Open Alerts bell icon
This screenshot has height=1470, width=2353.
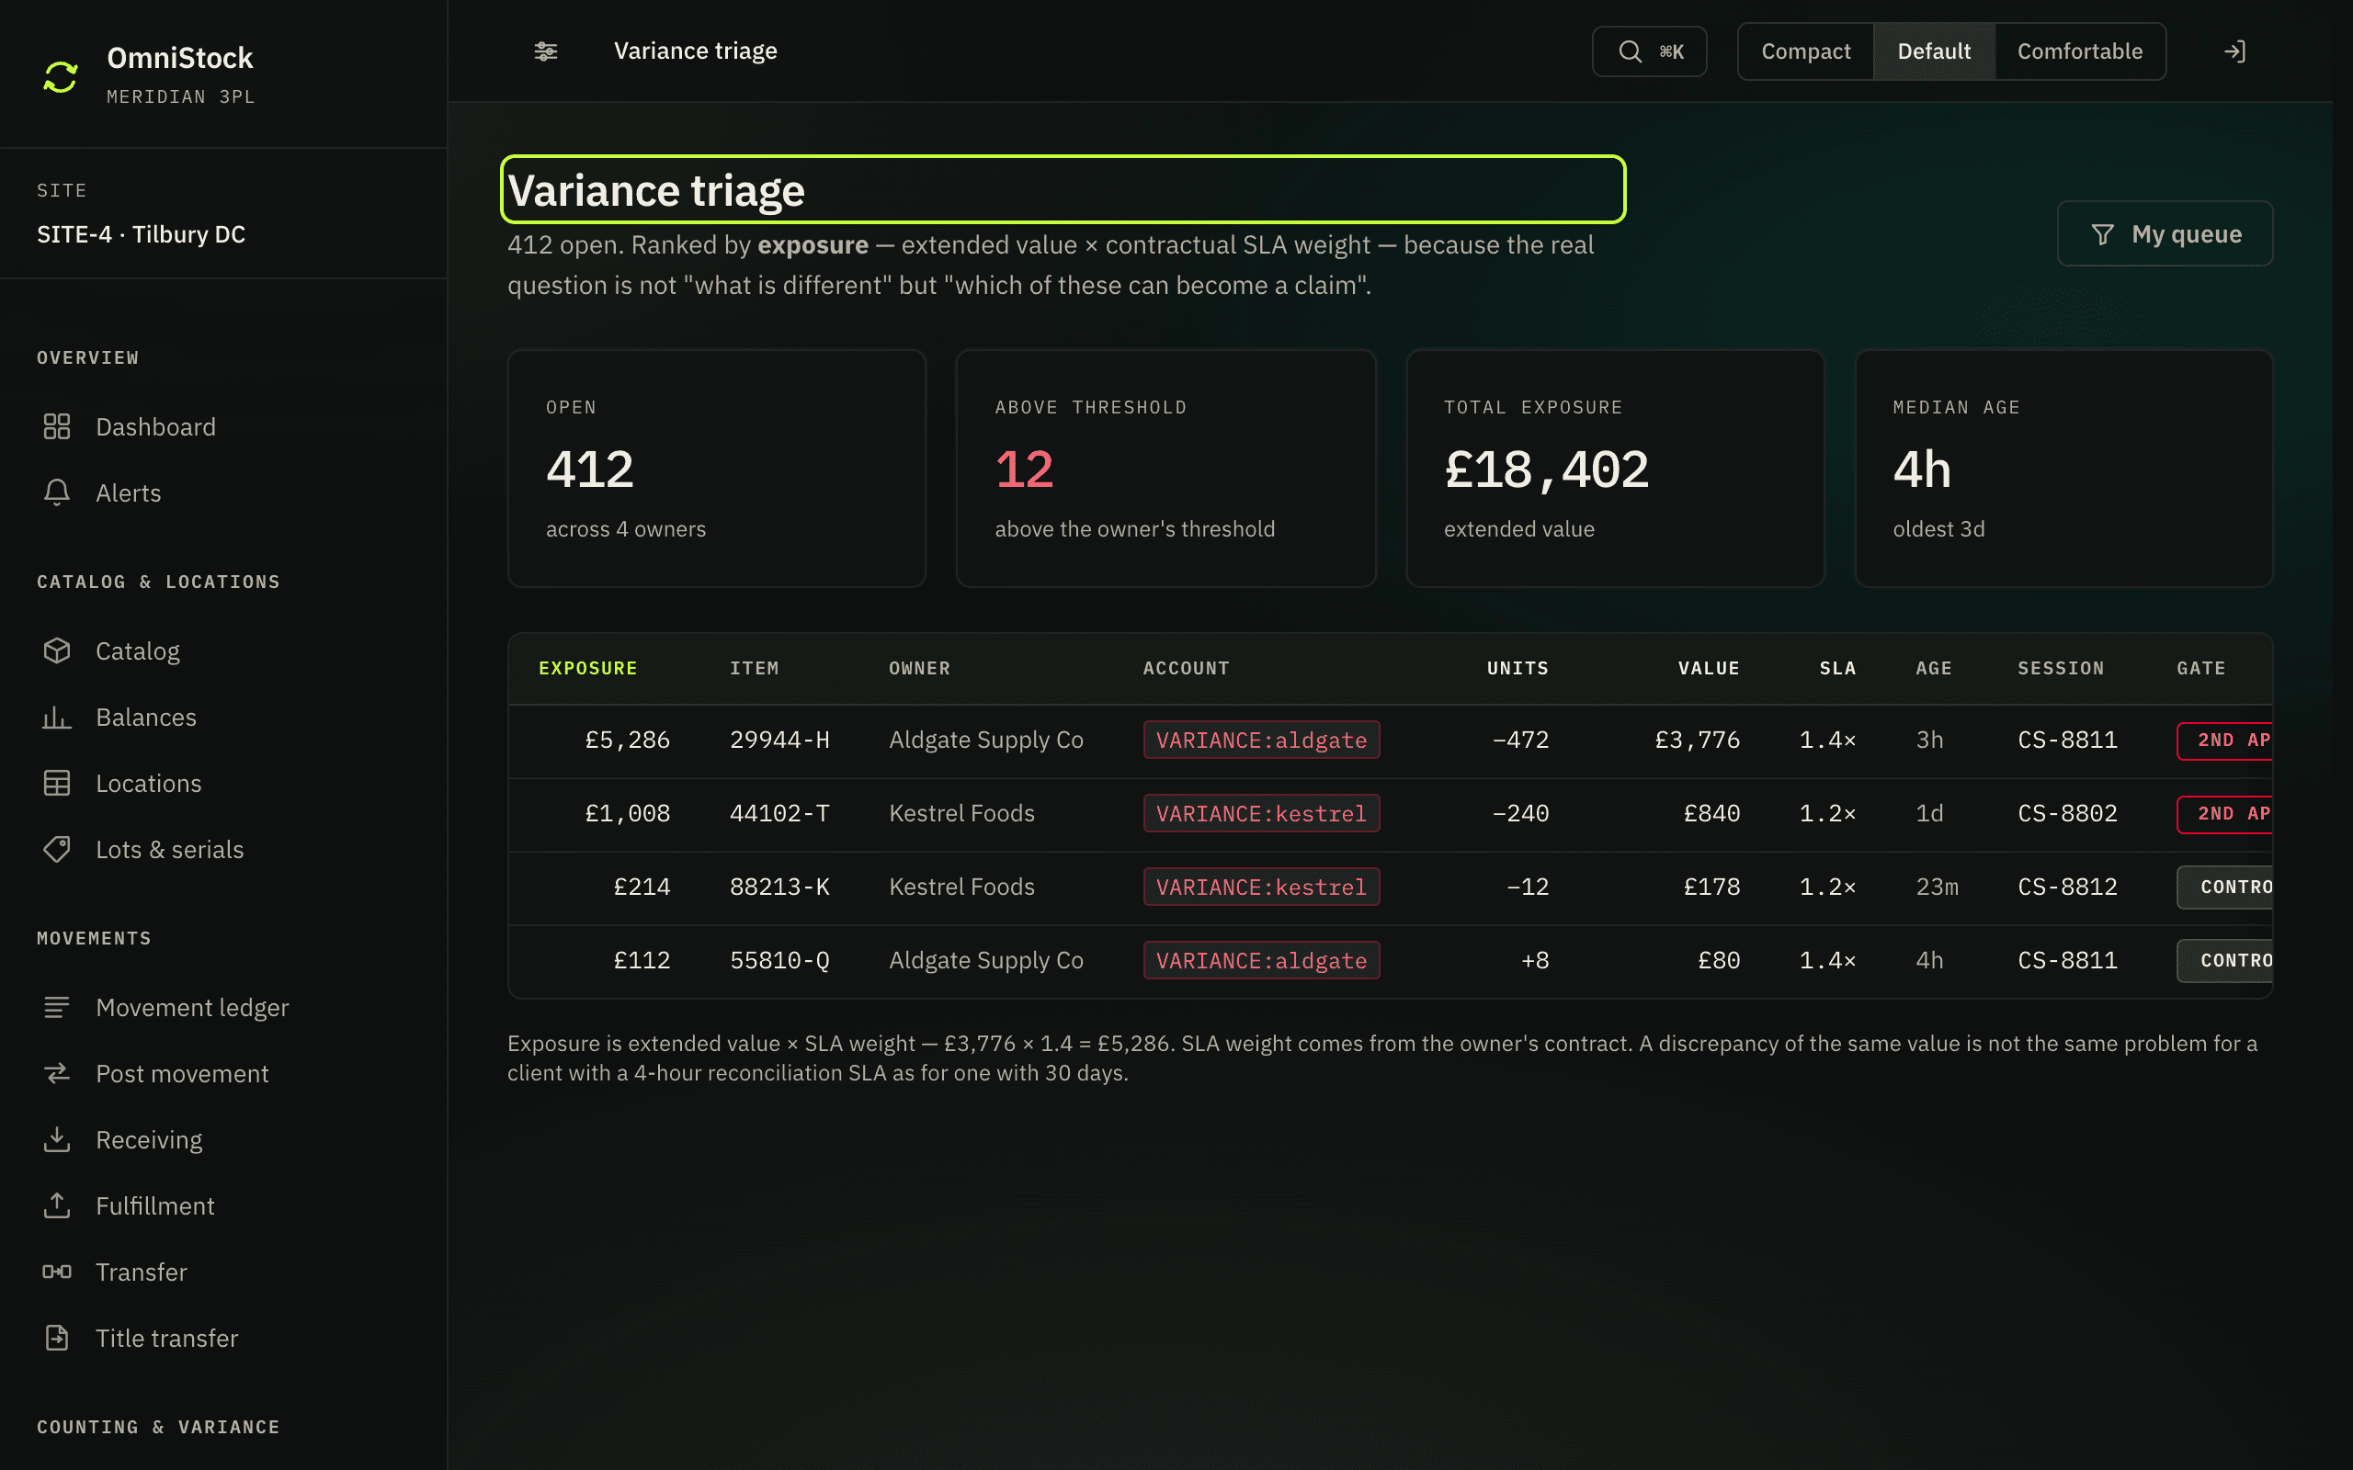(57, 493)
